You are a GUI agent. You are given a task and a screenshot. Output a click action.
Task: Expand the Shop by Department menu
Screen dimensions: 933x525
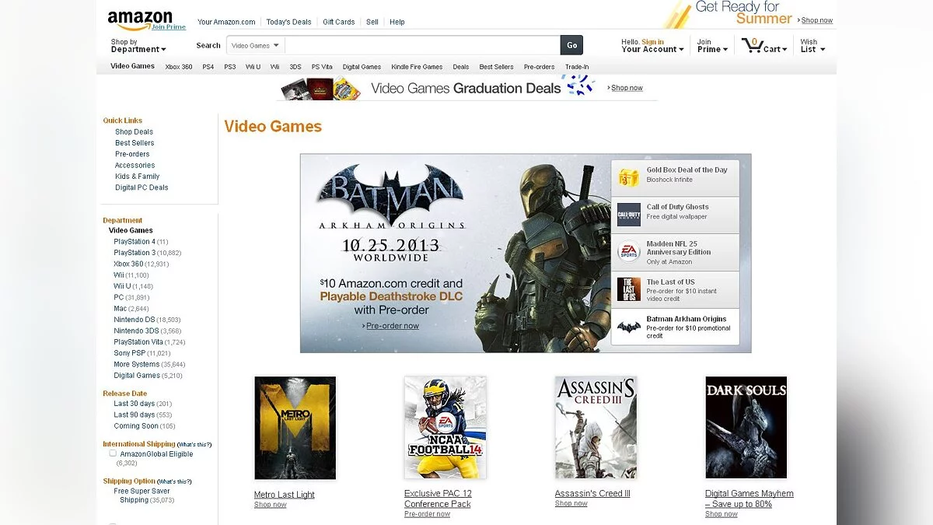point(138,46)
